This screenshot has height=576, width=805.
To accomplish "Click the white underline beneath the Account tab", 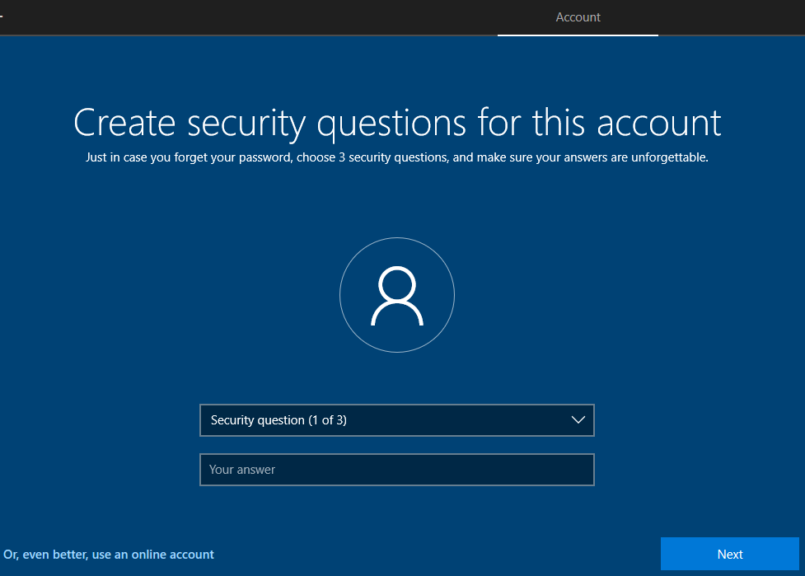I will [578, 35].
